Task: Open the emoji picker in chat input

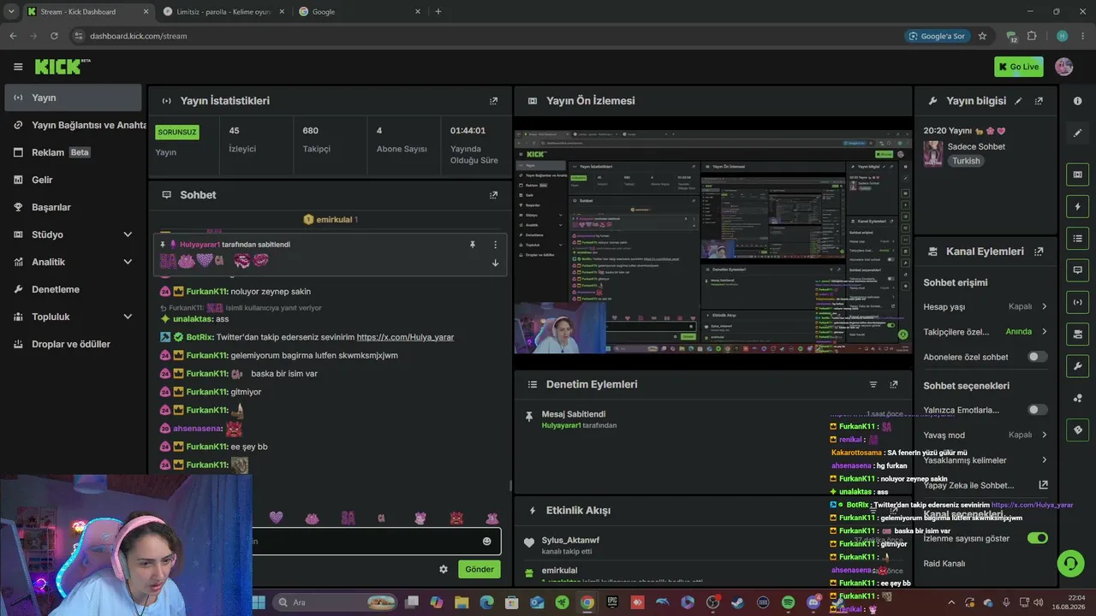Action: point(487,542)
